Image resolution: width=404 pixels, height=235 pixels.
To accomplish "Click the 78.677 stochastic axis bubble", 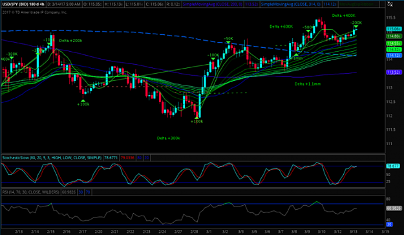I will (393, 166).
